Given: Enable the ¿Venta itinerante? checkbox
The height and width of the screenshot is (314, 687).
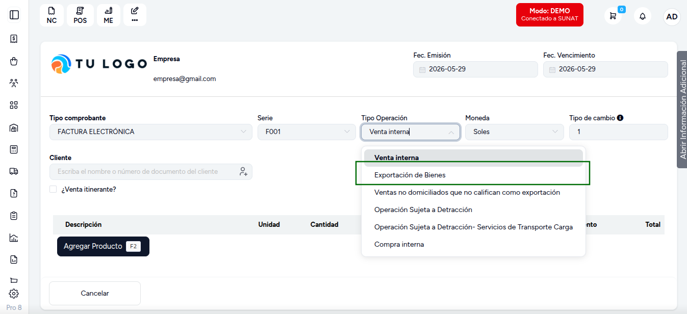Looking at the screenshot, I should (x=53, y=189).
